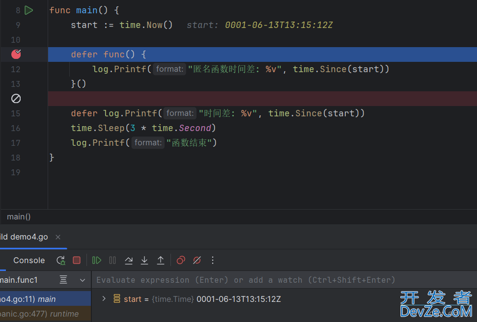Click the inline start value hint on line 9
The image size is (477, 322).
[x=260, y=25]
